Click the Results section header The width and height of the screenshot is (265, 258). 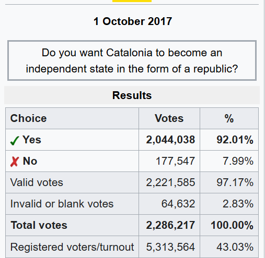[132, 95]
